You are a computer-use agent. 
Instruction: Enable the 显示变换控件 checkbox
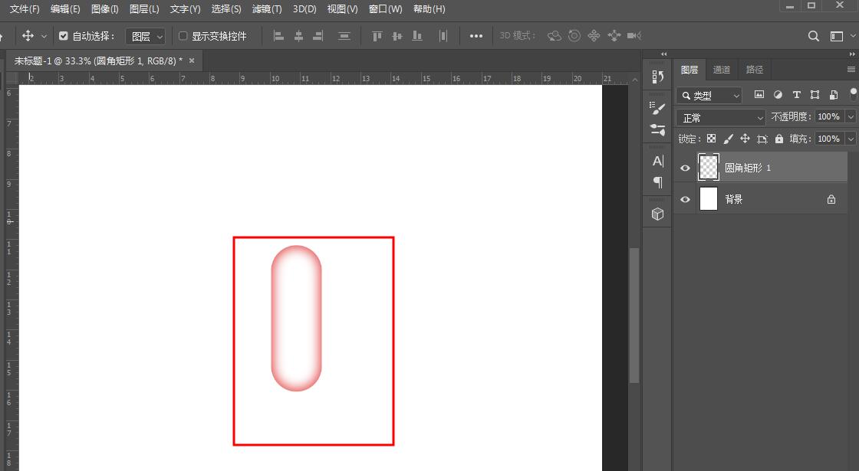[182, 35]
